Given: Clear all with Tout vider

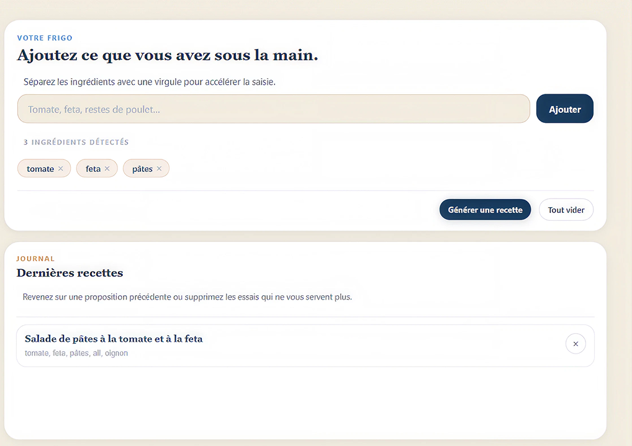Looking at the screenshot, I should click(566, 210).
